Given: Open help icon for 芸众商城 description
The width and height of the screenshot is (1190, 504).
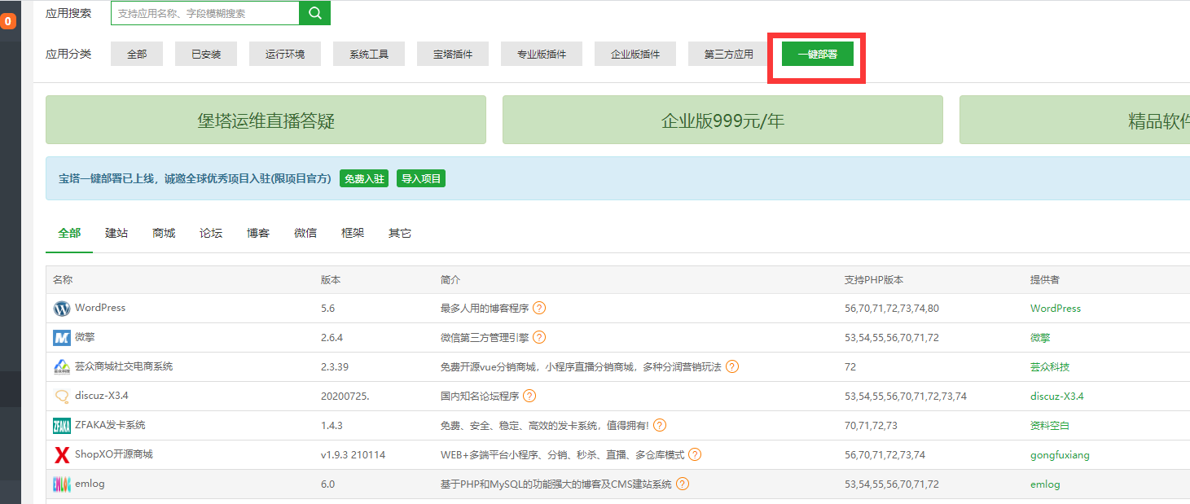Looking at the screenshot, I should click(x=732, y=367).
